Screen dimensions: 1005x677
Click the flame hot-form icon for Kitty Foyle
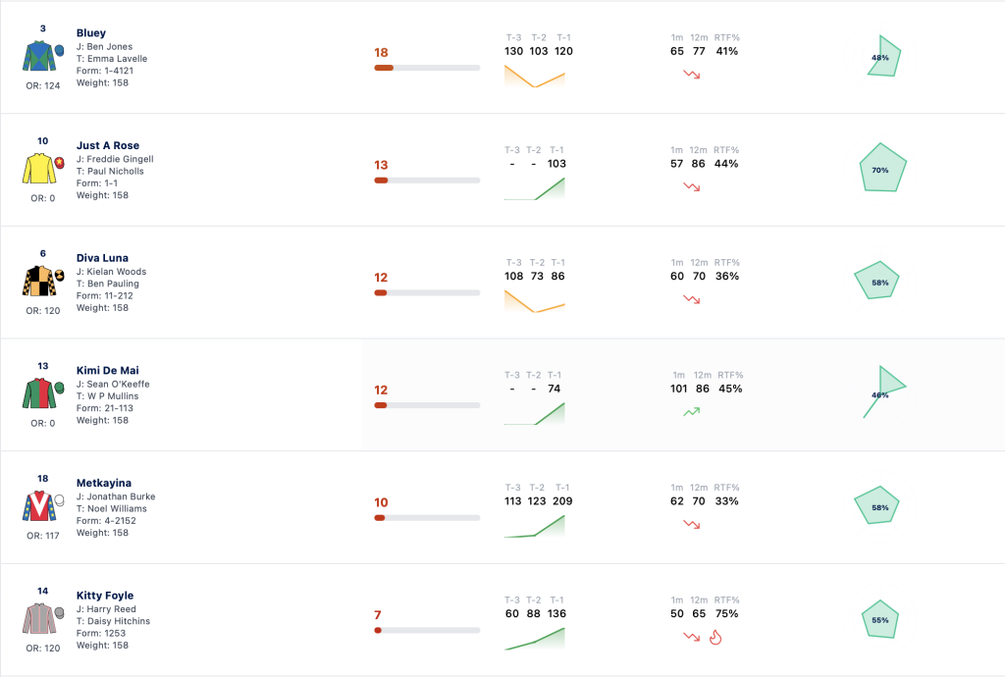click(715, 638)
